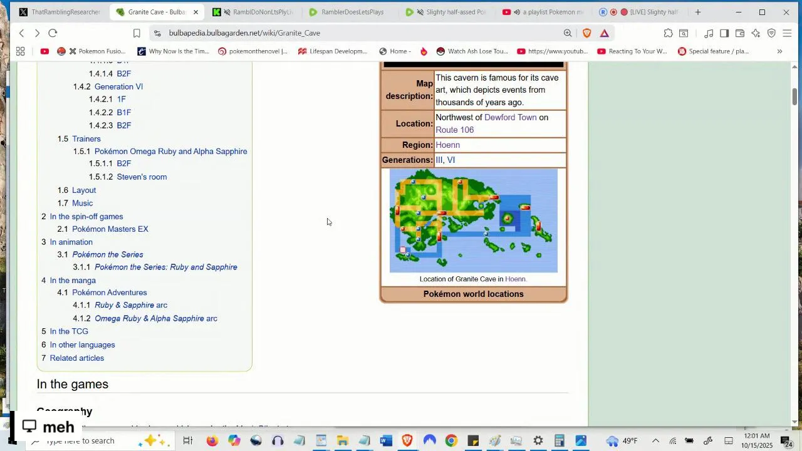
Task: Click the Hoenn map image
Action: [473, 220]
